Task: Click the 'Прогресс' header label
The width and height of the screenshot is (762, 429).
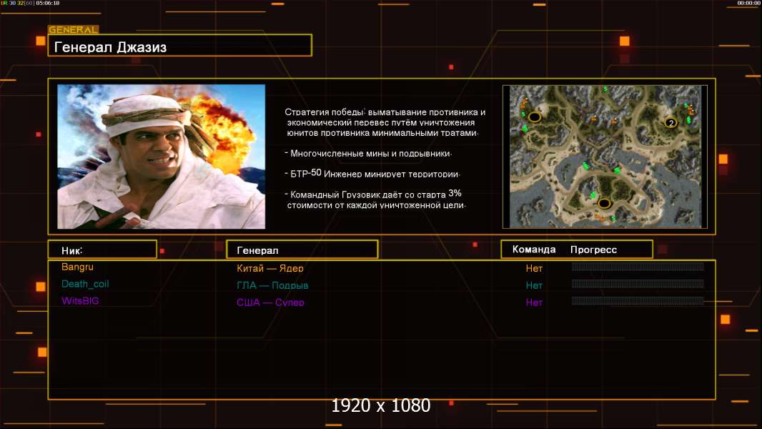Action: (593, 250)
